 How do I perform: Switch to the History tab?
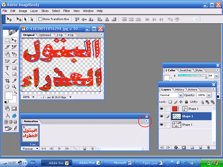(180, 90)
